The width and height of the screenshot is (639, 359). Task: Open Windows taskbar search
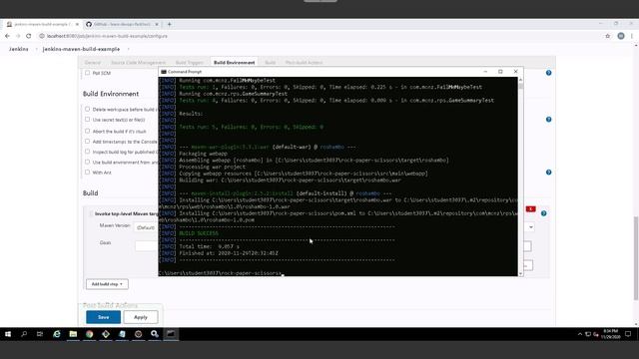pos(24,334)
